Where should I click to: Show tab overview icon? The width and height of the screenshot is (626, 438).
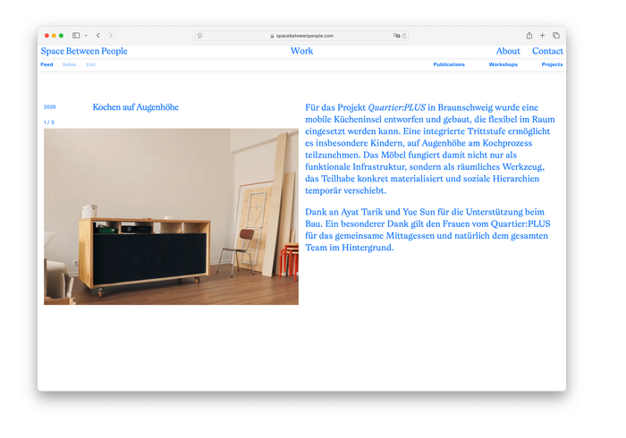pyautogui.click(x=555, y=36)
